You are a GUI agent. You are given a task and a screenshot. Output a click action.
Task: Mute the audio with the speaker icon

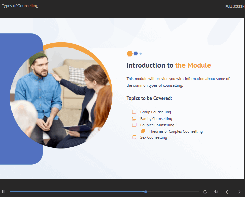click(x=216, y=192)
